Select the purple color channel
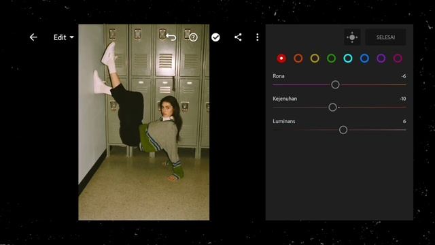 tap(381, 59)
